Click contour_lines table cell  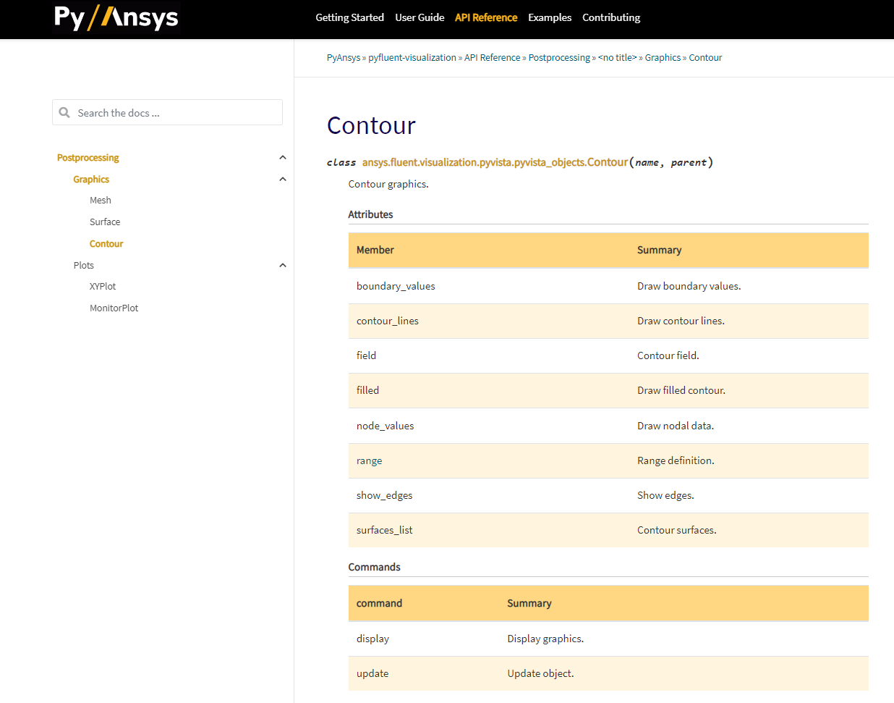pyautogui.click(x=388, y=321)
